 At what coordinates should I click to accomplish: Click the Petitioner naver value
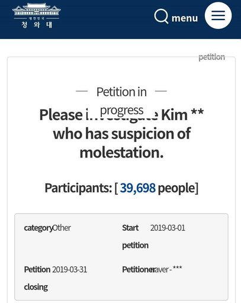167,269
